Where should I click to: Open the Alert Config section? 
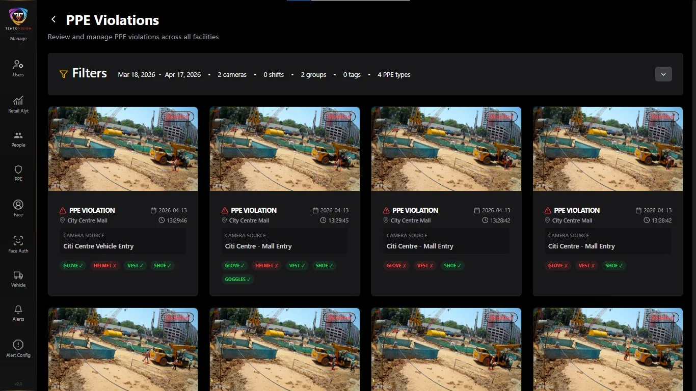[18, 349]
